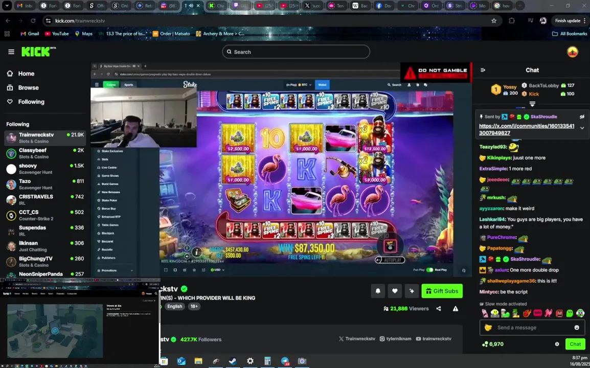The width and height of the screenshot is (590, 368).
Task: Open the emoji picker in message box
Action: point(577,327)
